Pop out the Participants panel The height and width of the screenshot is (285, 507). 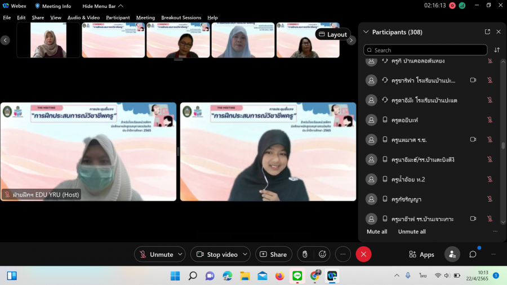(487, 32)
